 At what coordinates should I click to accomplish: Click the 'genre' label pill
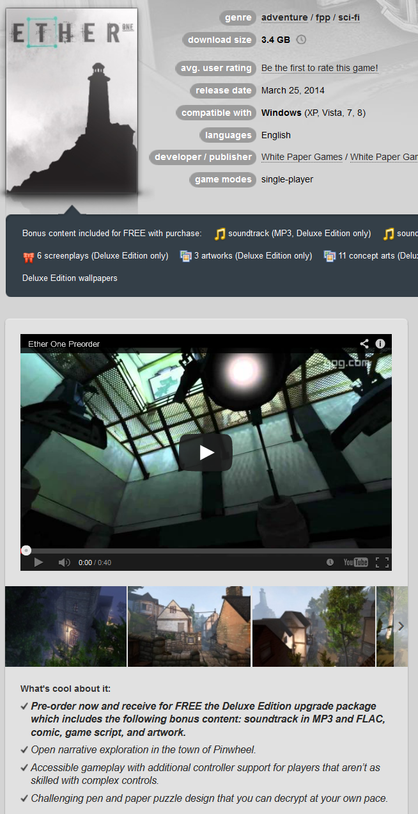click(238, 18)
